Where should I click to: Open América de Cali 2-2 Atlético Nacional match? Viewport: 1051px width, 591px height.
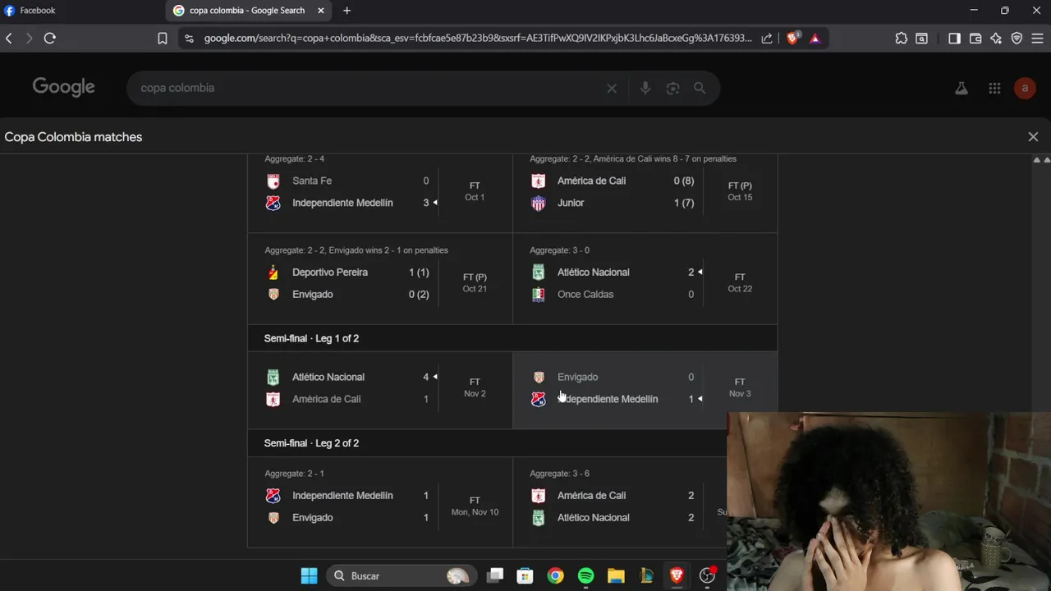click(620, 502)
